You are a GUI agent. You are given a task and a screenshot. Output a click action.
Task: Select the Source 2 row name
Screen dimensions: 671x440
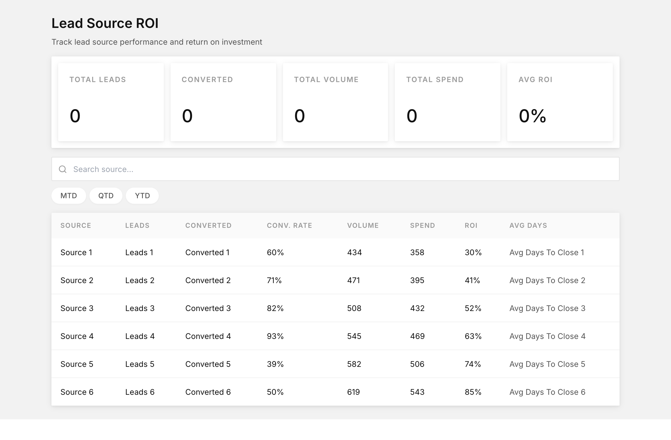click(77, 280)
